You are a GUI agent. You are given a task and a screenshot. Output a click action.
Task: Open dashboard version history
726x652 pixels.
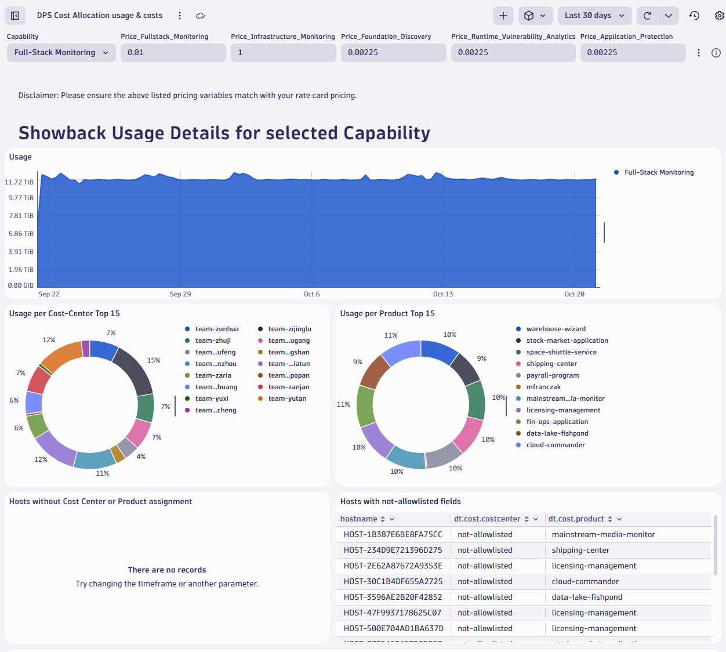tap(694, 16)
